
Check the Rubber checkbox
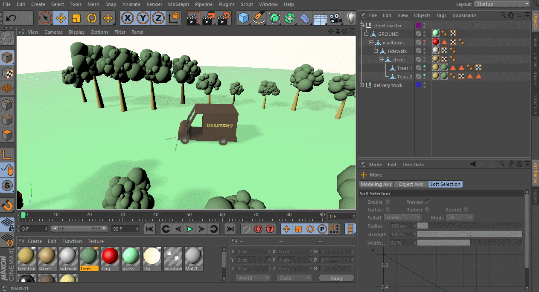tap(427, 210)
